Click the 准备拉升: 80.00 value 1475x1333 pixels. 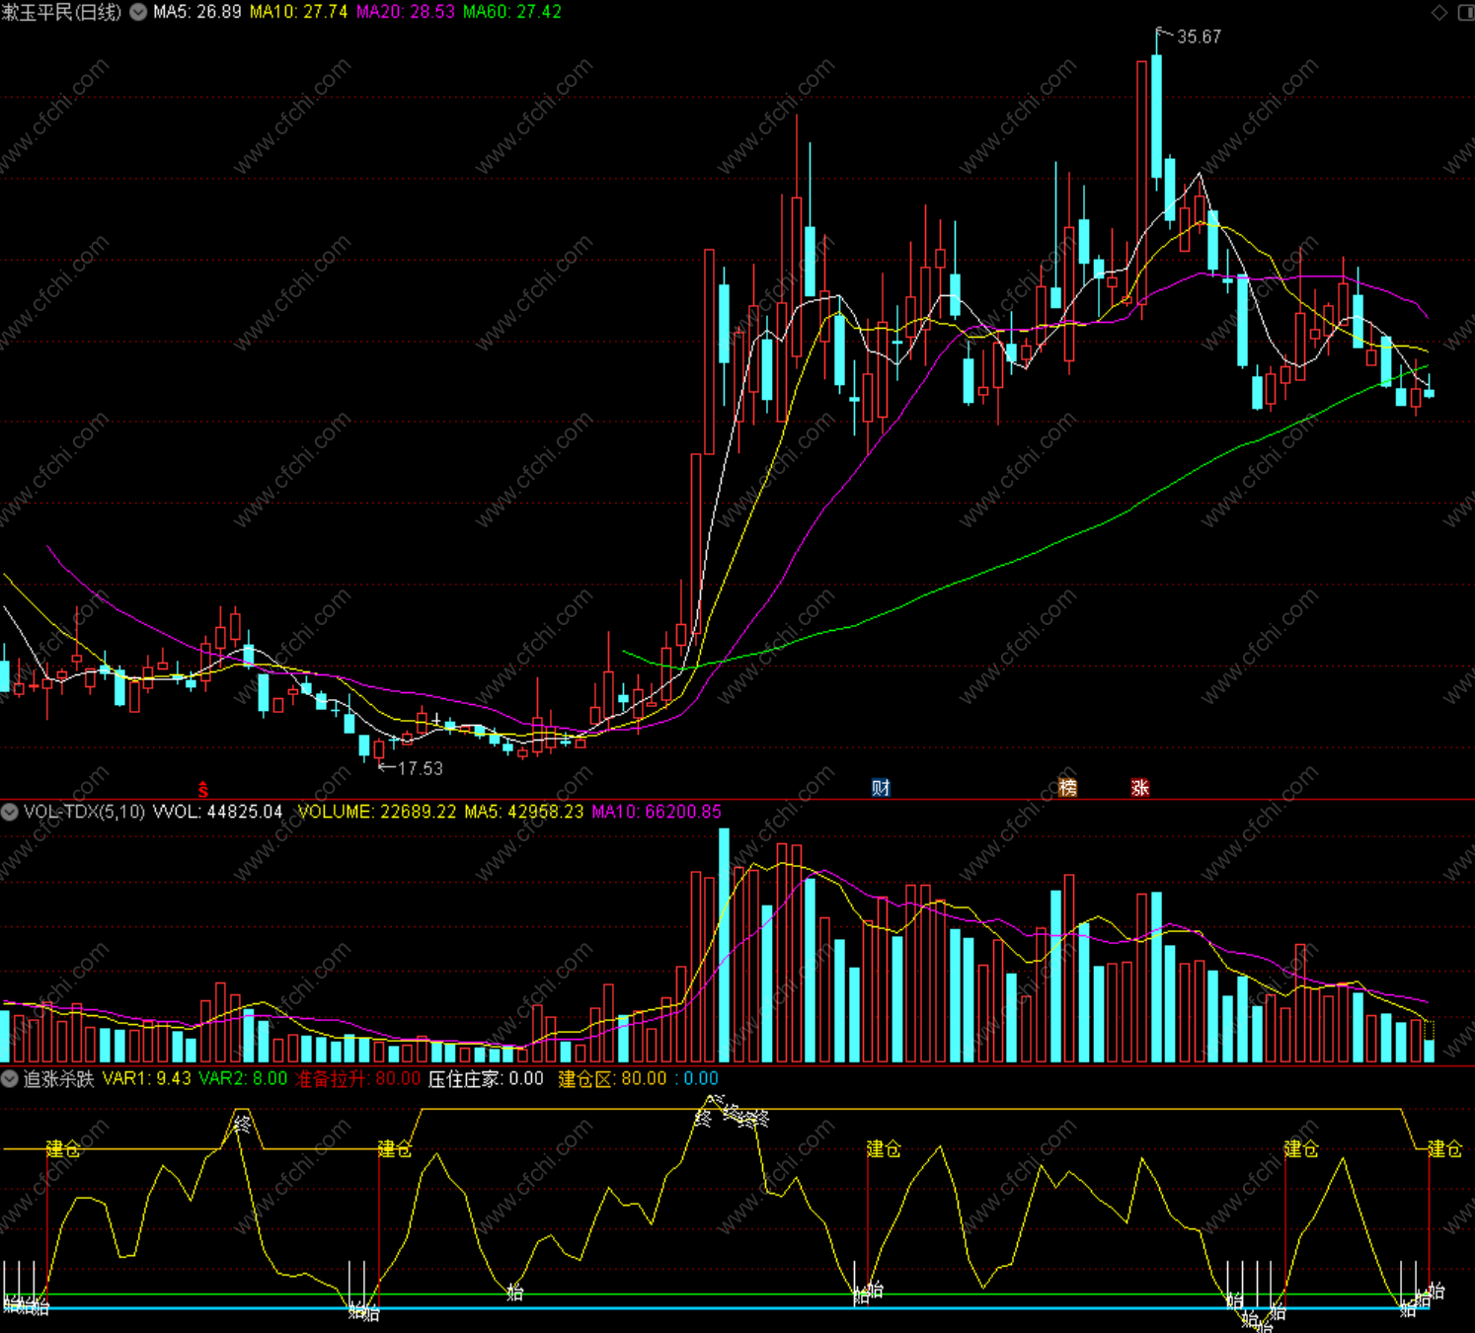point(358,1078)
